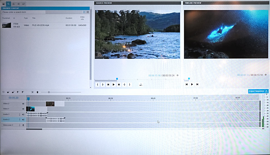
Task: Select the search tab above Browse Content
Action: (x=9, y=4)
